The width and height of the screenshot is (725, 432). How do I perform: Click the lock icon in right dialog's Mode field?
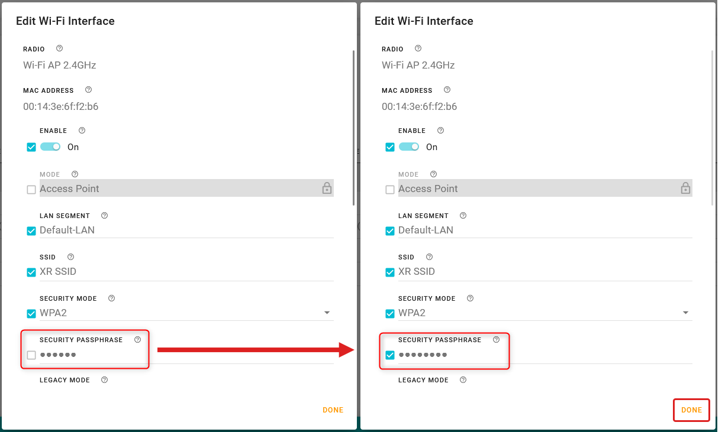pyautogui.click(x=685, y=189)
